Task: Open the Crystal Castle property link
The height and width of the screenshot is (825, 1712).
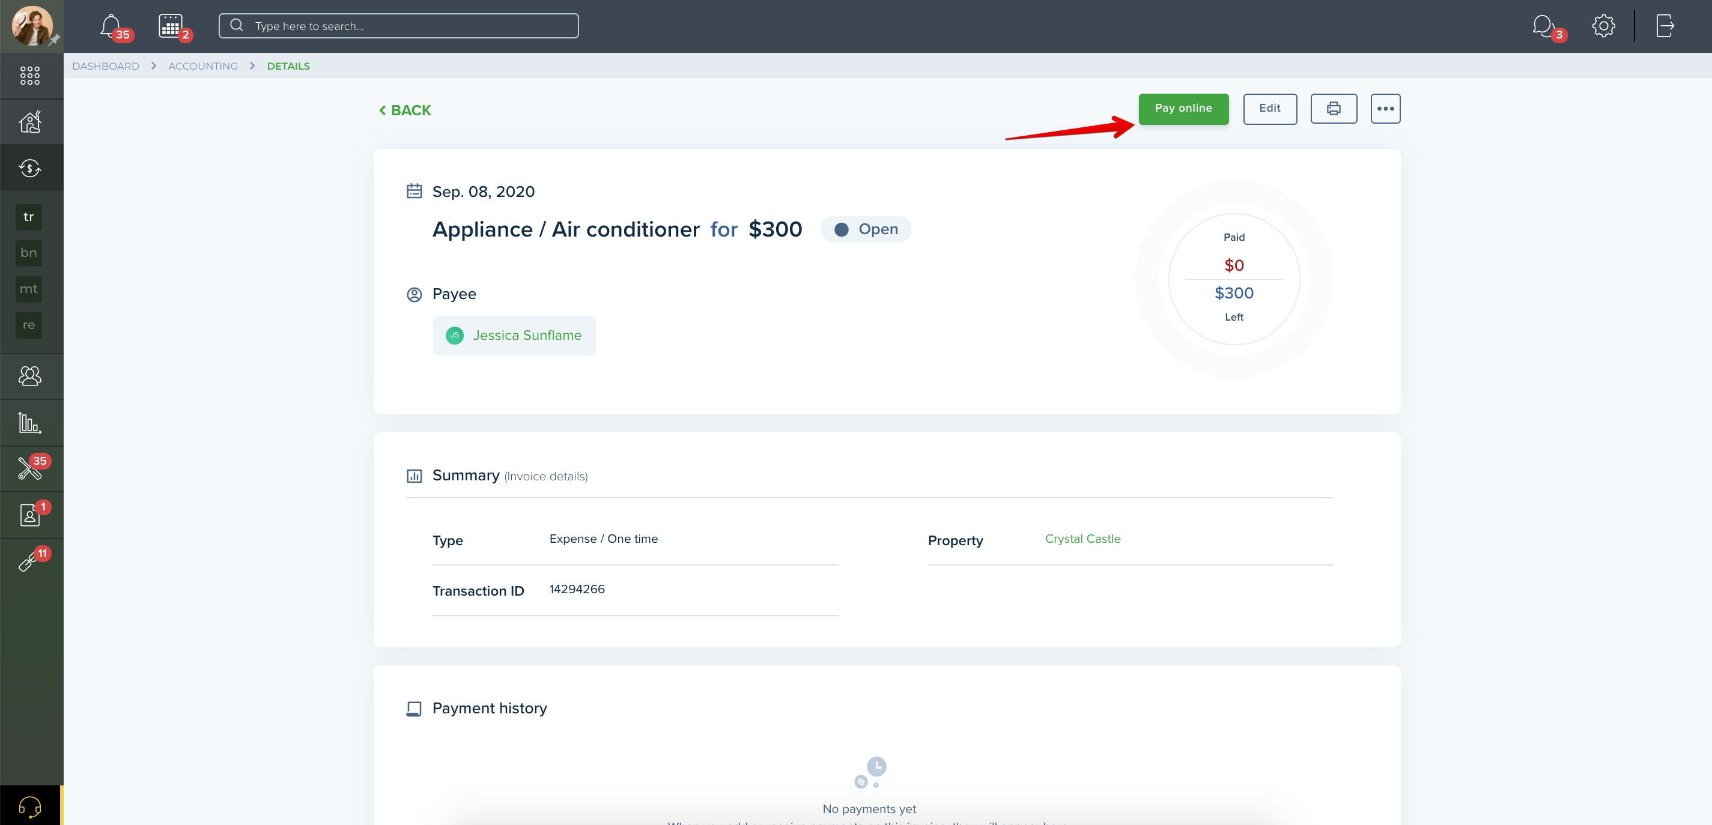Action: coord(1082,539)
